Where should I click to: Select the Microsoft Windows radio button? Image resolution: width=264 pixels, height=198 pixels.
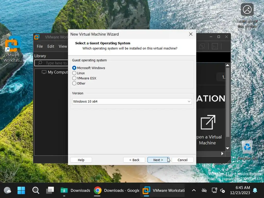tap(74, 68)
